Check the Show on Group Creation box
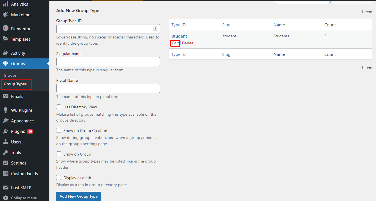The height and width of the screenshot is (201, 376). 59,131
